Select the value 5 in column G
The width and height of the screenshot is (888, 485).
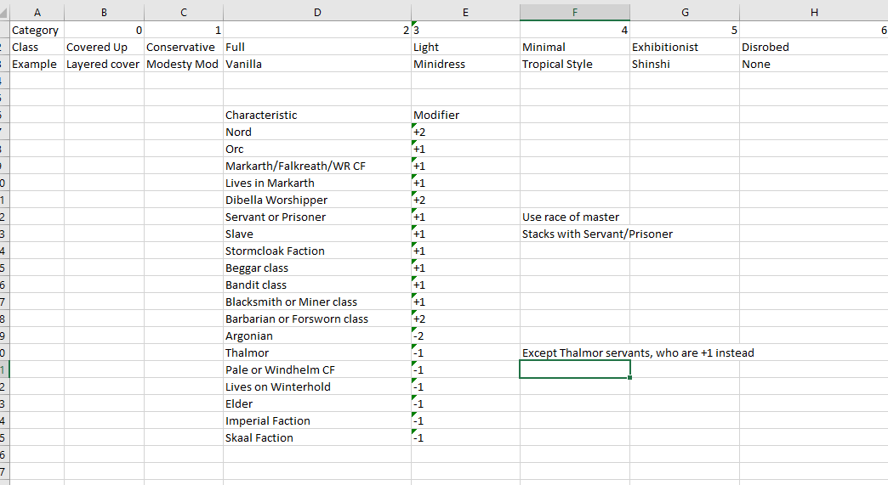pos(685,30)
